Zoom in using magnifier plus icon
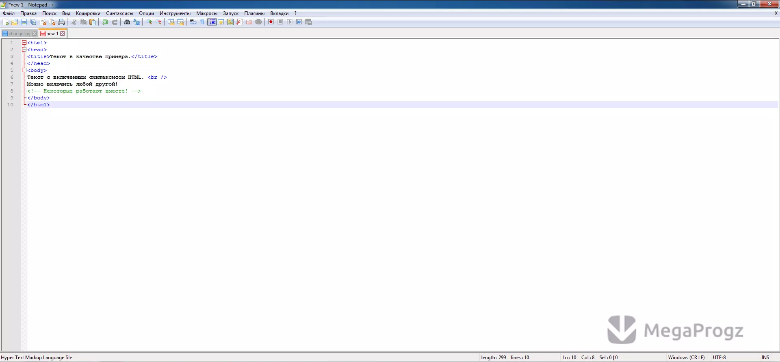 pyautogui.click(x=149, y=22)
